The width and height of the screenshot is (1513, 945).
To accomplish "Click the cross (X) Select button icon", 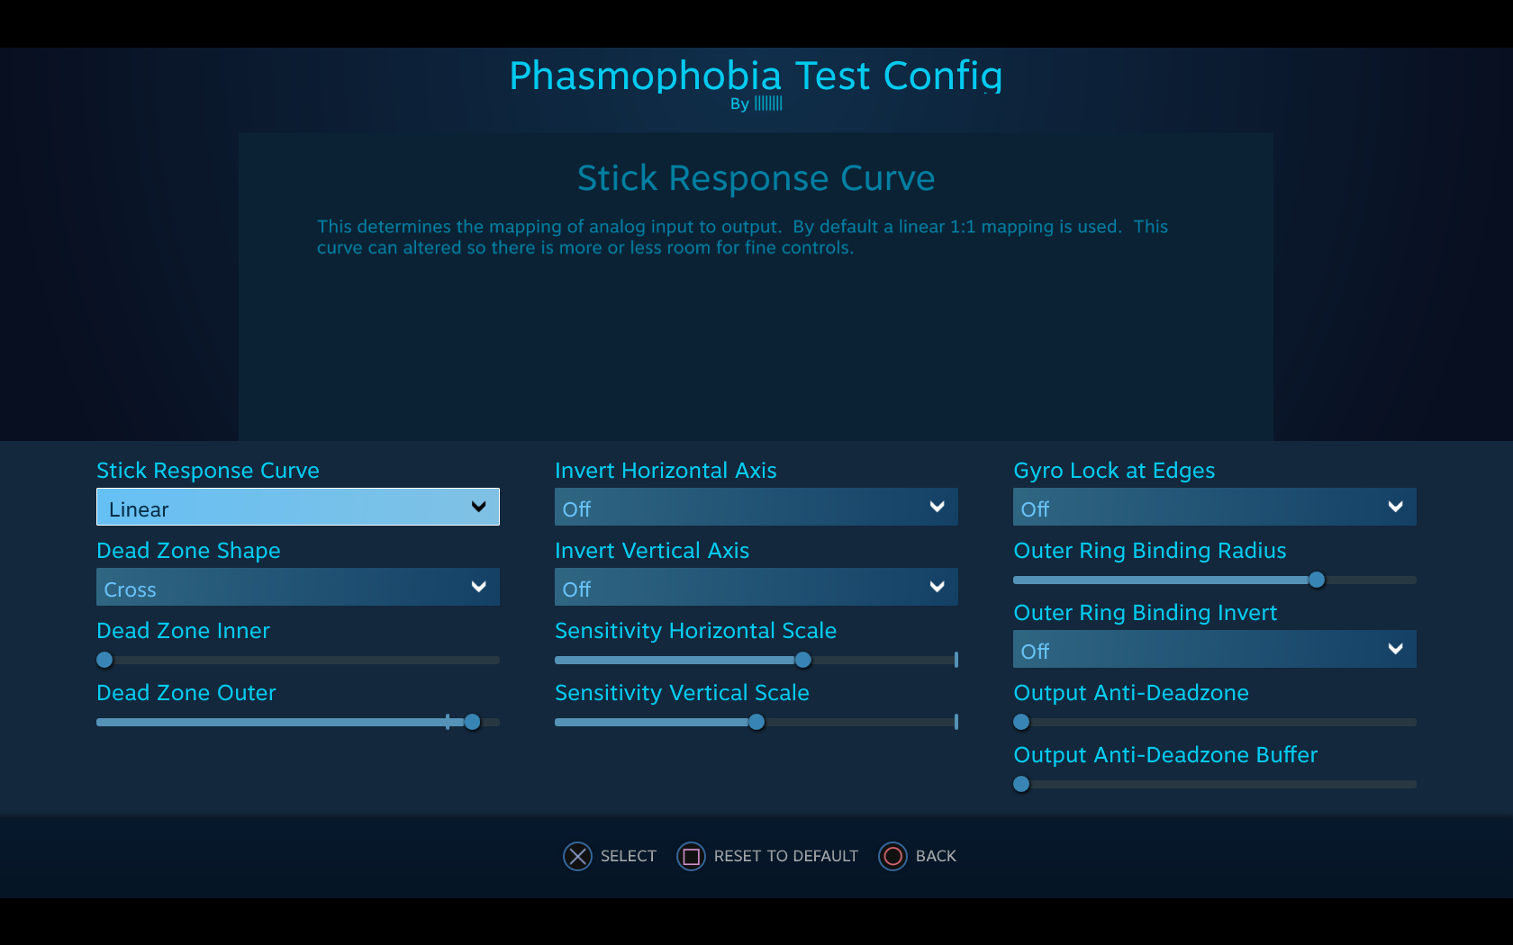I will pyautogui.click(x=577, y=856).
